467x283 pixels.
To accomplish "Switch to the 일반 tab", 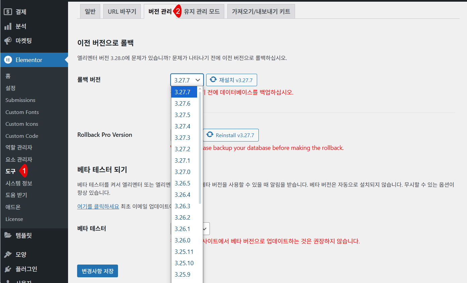I will tap(90, 11).
